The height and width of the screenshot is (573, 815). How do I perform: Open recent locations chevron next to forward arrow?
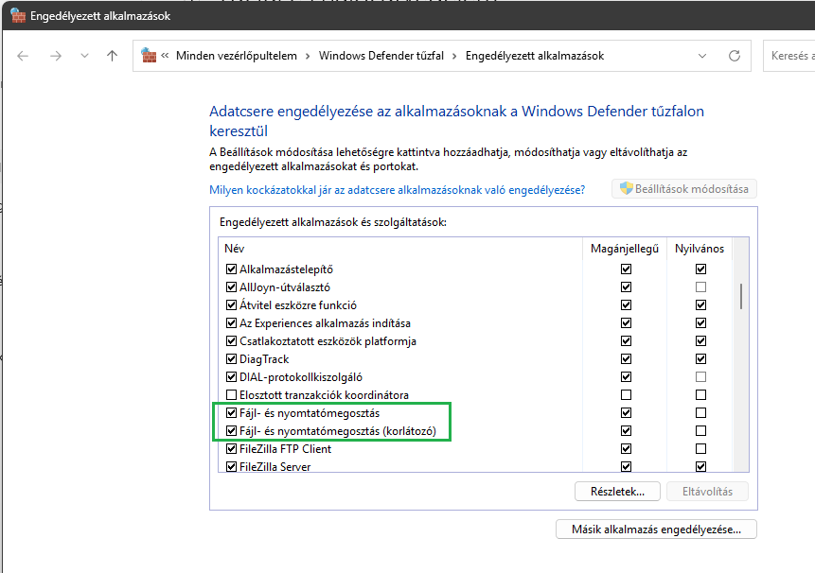[84, 56]
